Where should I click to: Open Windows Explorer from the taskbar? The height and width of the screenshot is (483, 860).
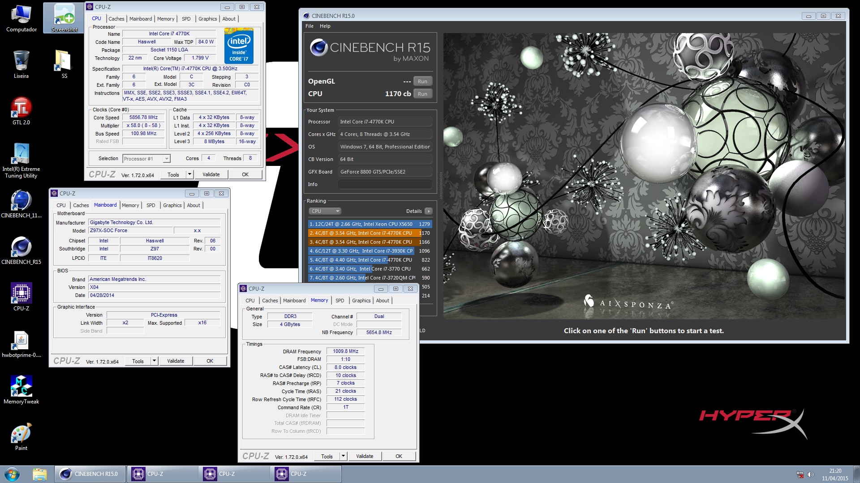(39, 474)
